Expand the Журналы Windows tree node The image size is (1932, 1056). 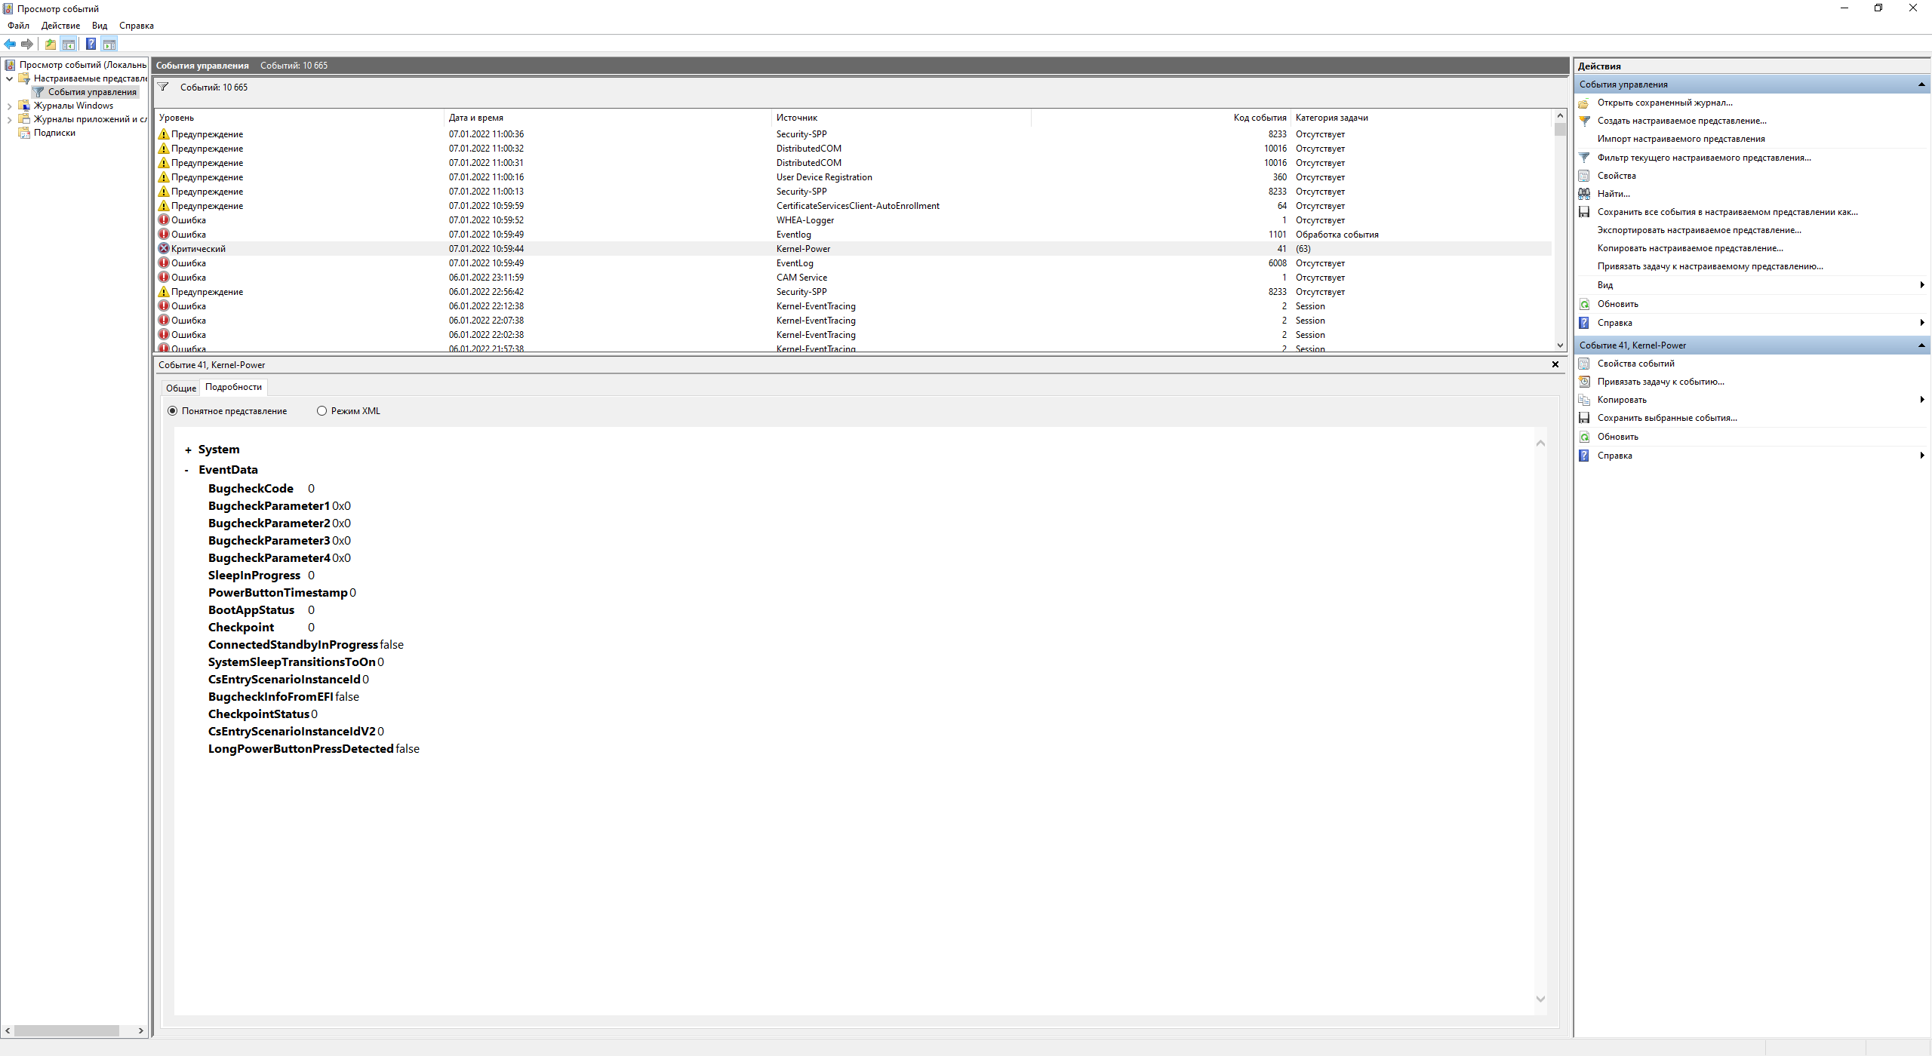pos(9,106)
